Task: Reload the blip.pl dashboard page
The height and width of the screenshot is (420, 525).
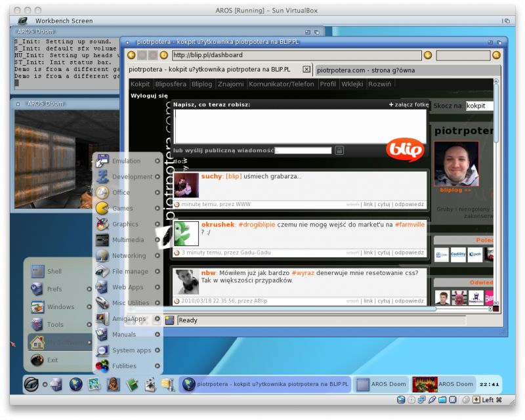Action: pyautogui.click(x=163, y=55)
